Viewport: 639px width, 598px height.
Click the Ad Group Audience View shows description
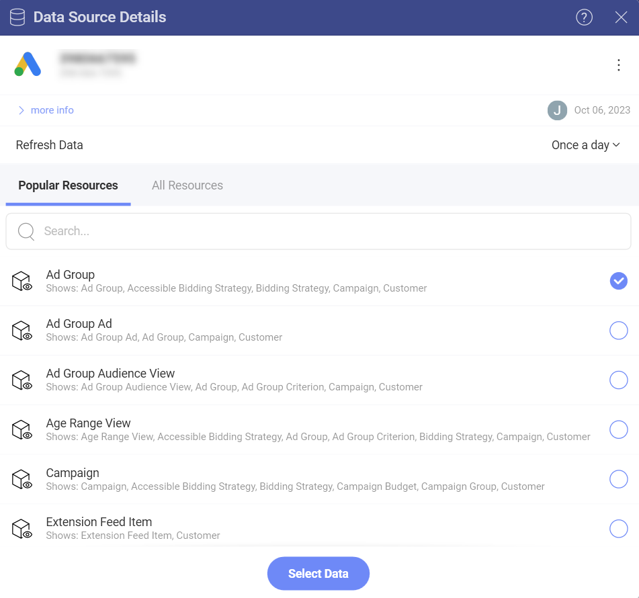coord(234,387)
